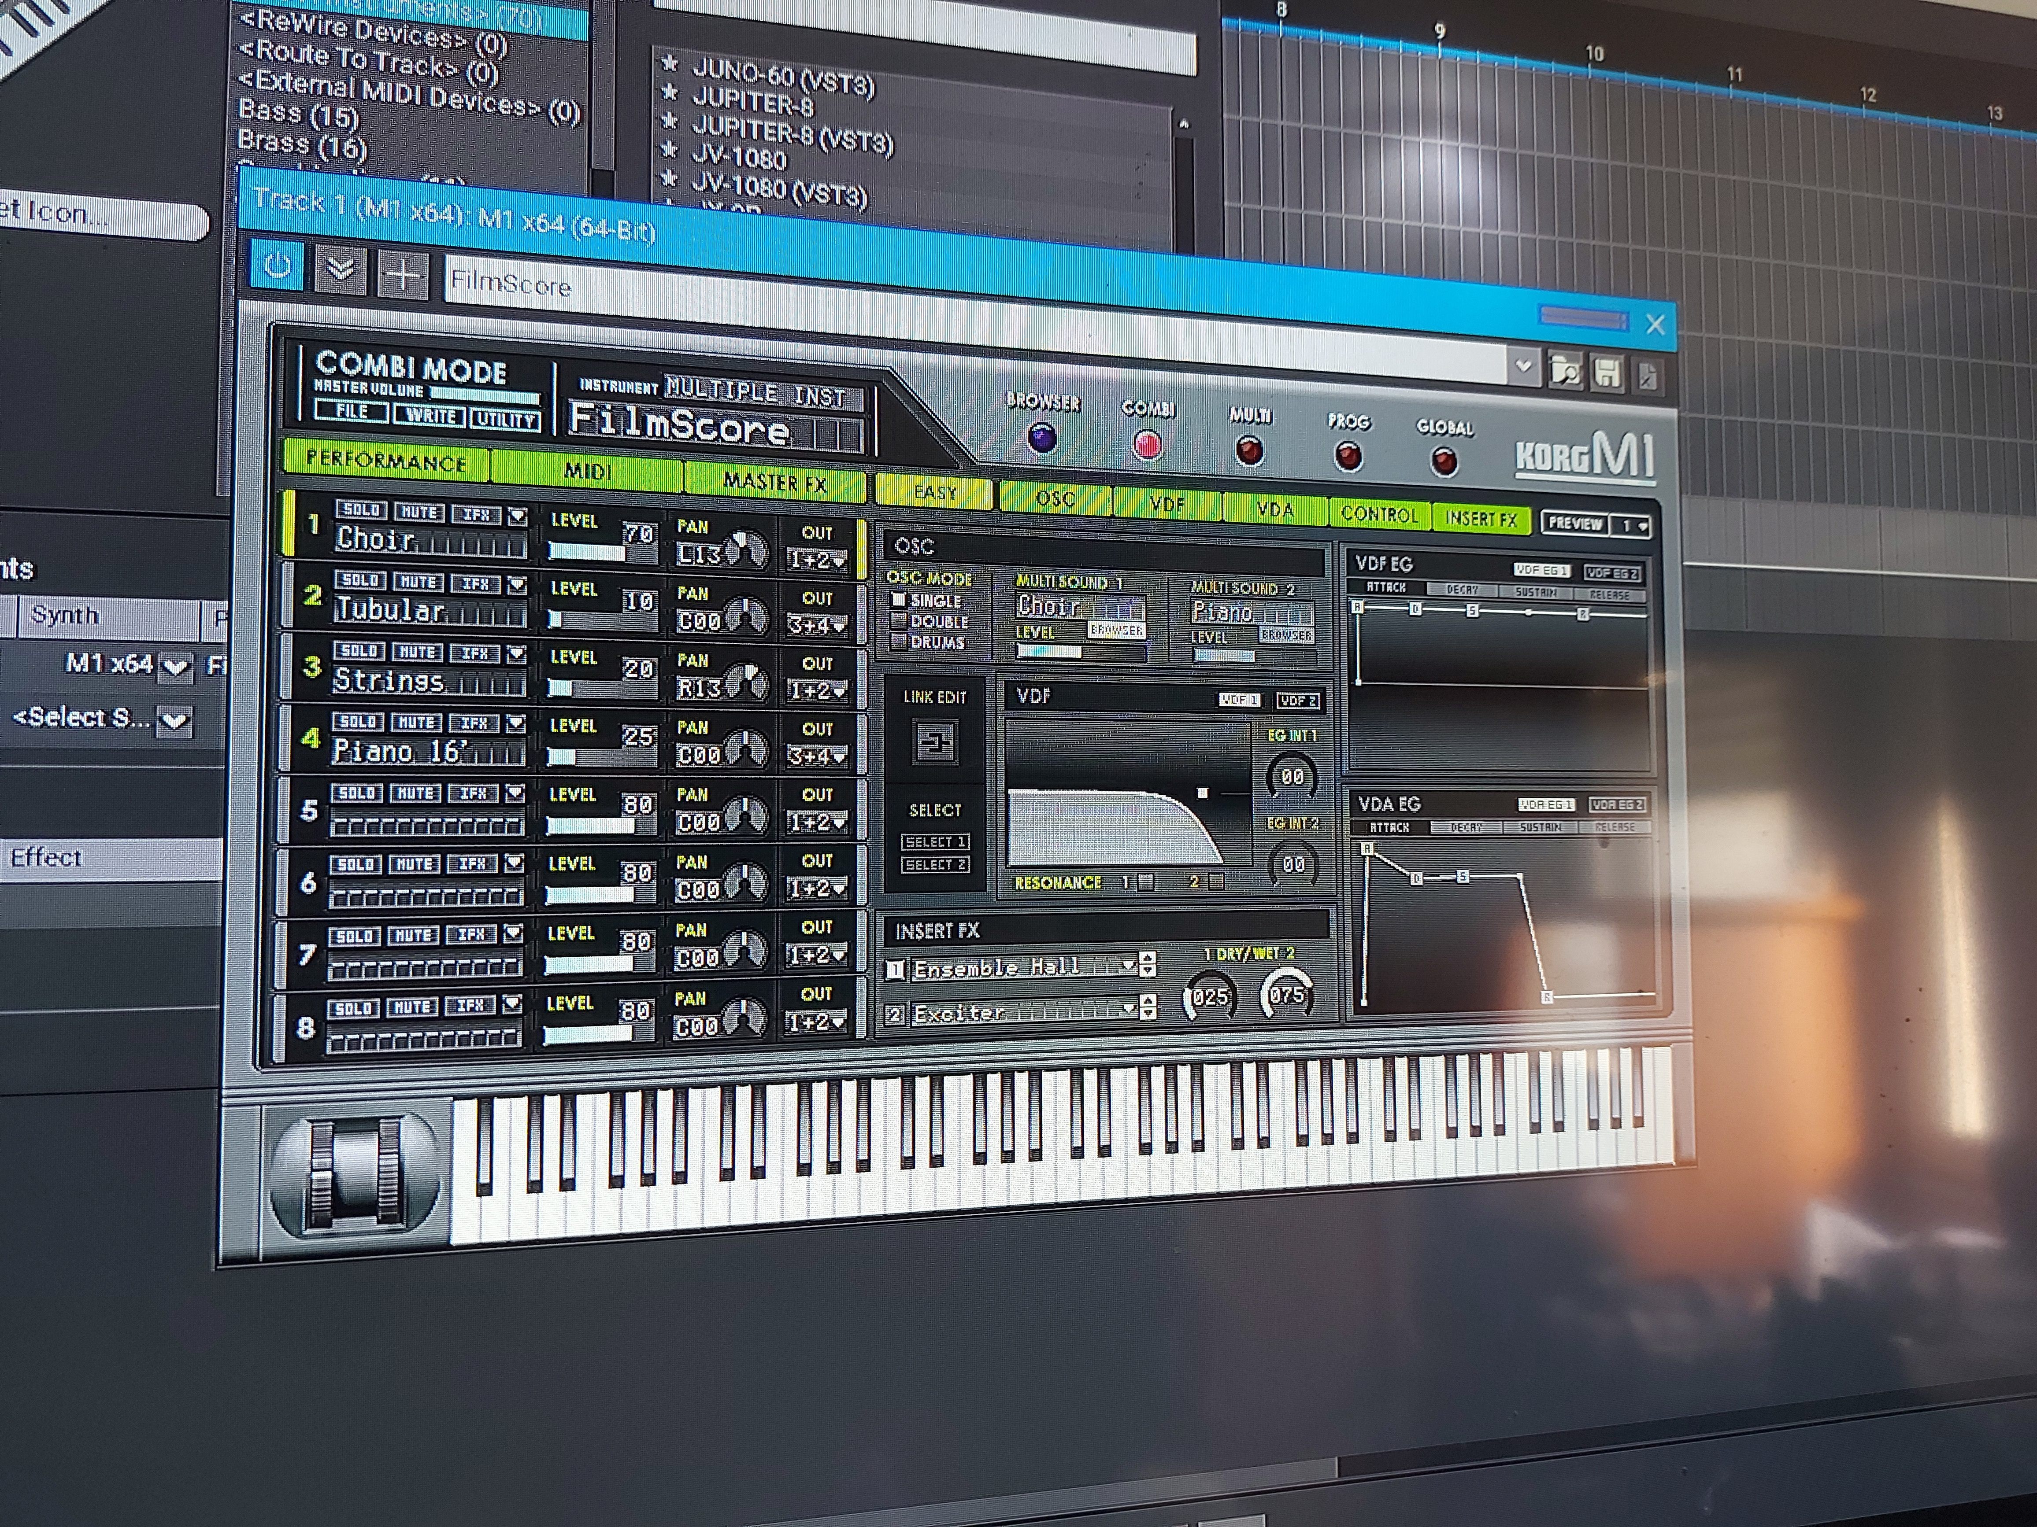Toggle the Resonance 1 checkbox
The width and height of the screenshot is (2037, 1527).
pos(1145,882)
